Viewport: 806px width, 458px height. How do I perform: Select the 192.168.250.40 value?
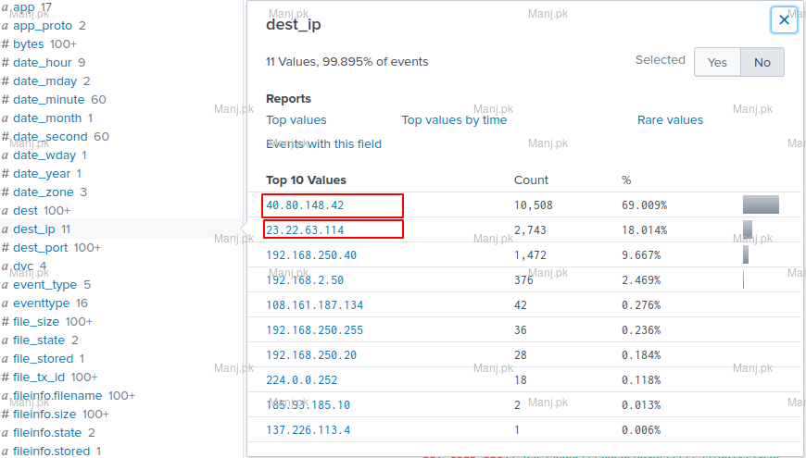click(311, 254)
